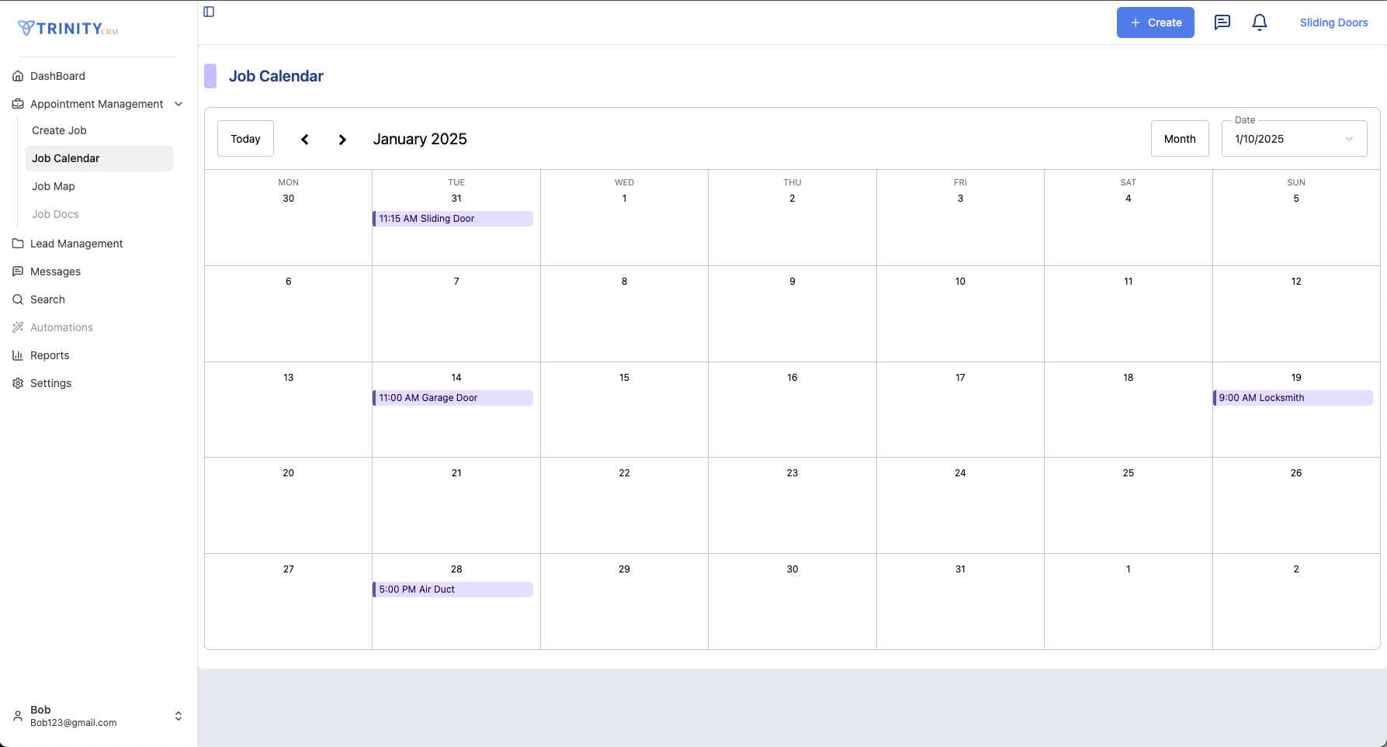Open DashBoard in the sidebar
Screen dimensions: 1387x747
coord(57,76)
